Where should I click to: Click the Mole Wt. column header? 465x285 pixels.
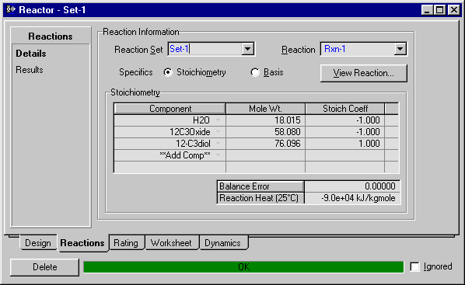coord(265,109)
